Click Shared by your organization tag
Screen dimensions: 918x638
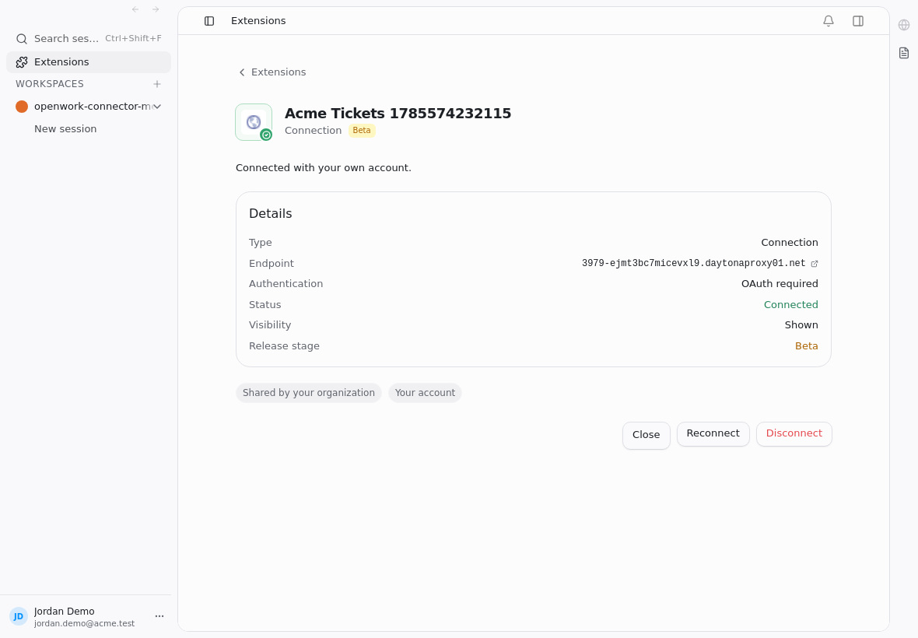pyautogui.click(x=309, y=393)
